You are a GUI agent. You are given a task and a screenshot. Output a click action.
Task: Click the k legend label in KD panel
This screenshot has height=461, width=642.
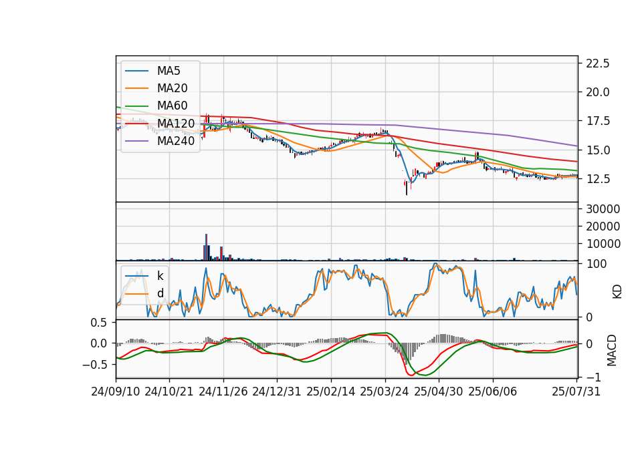tap(160, 275)
